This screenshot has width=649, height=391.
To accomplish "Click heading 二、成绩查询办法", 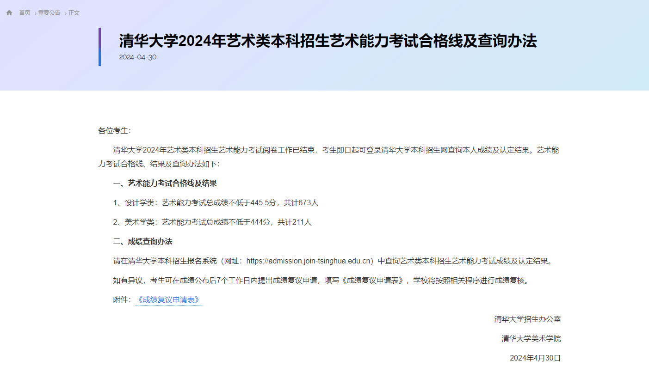I will coord(142,242).
